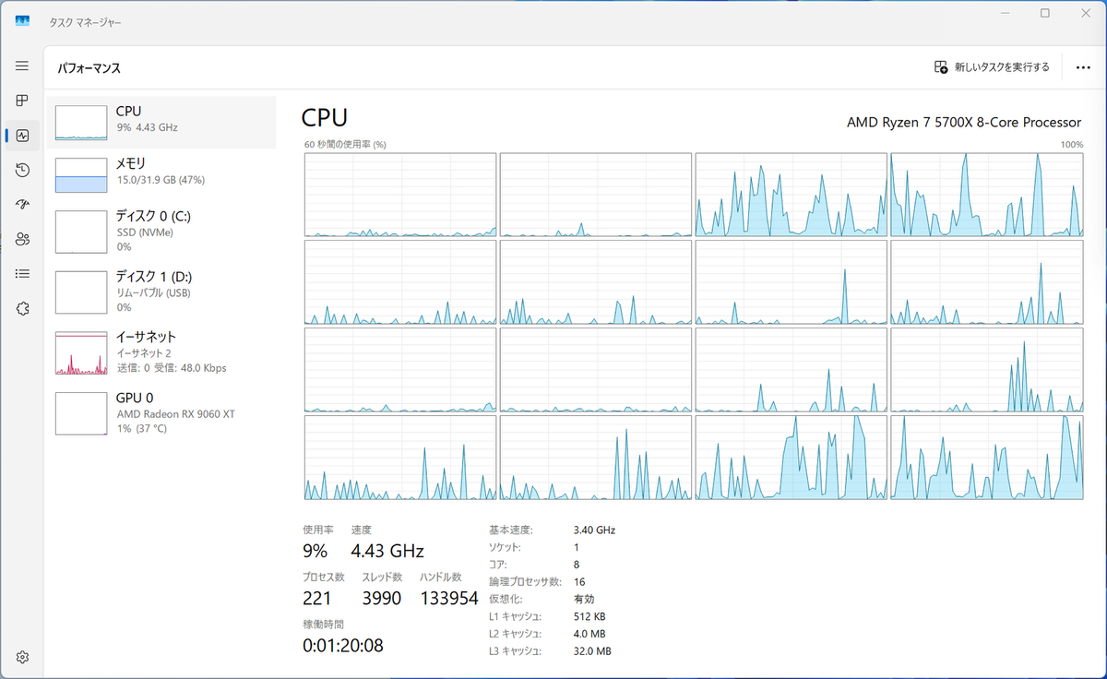Open the Processes page icon
1107x679 pixels.
[22, 101]
